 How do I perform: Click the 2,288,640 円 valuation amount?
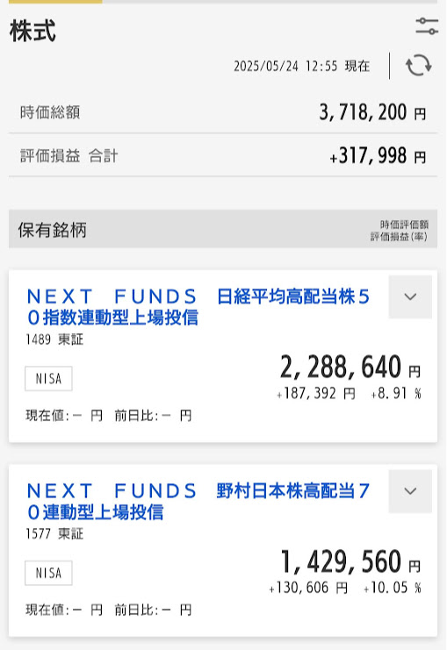coord(350,367)
